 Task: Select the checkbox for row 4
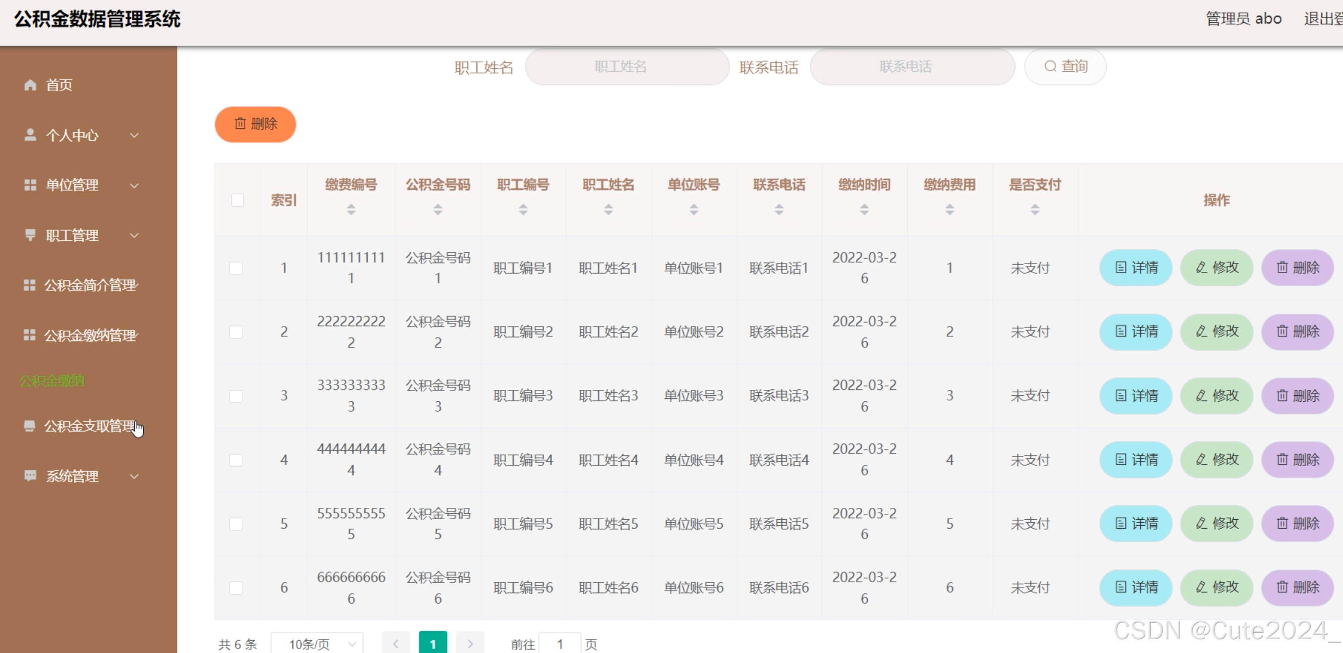[236, 460]
